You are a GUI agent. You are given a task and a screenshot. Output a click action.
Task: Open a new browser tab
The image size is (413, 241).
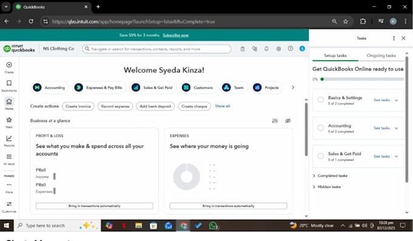(x=98, y=7)
